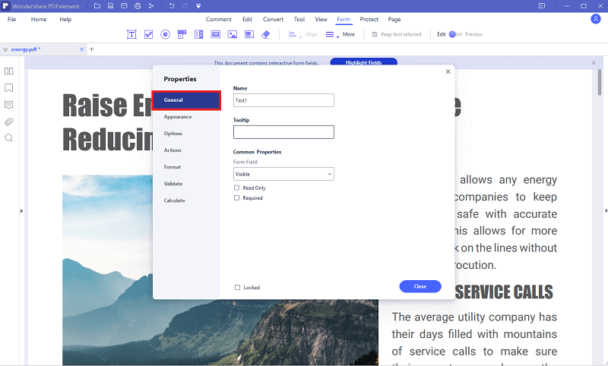Screen dimensions: 608x366
Task: Open the user account avatar
Action: (x=596, y=18)
